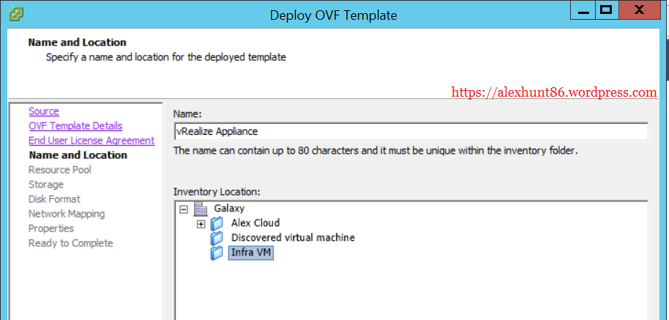Select Infra VM inventory location

tap(251, 253)
